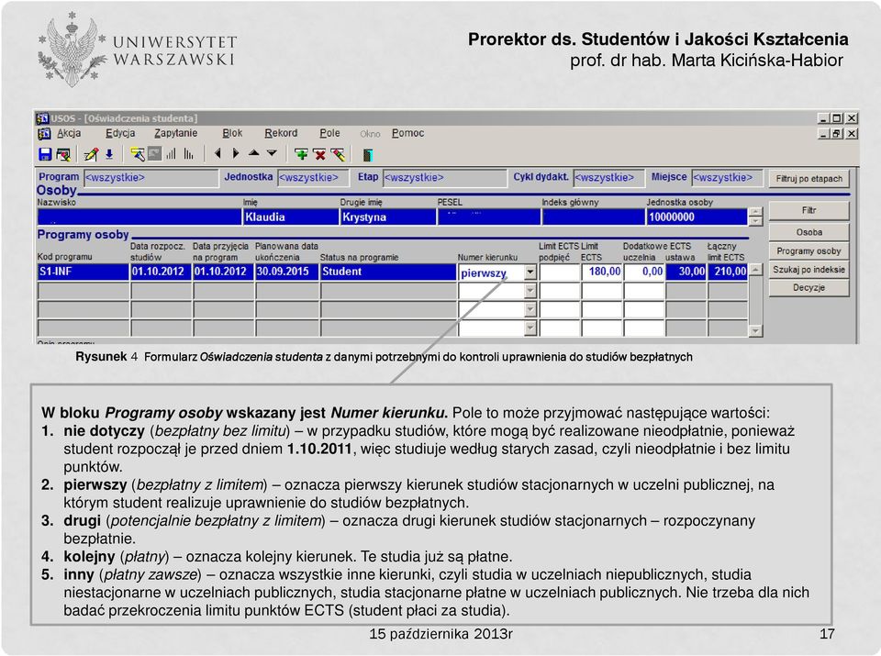Expand the Numer kierunku dropdown in the third row

pos(530,309)
